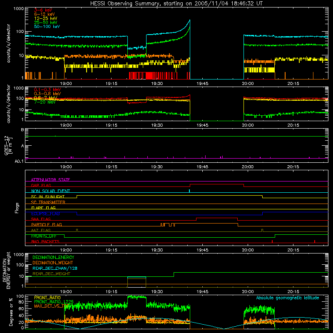The image size is (333, 333).
Task: Click the GOES-12 axis label
Action: pyautogui.click(x=8, y=145)
